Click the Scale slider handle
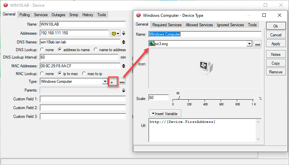The height and width of the screenshot is (165, 289). point(178,97)
